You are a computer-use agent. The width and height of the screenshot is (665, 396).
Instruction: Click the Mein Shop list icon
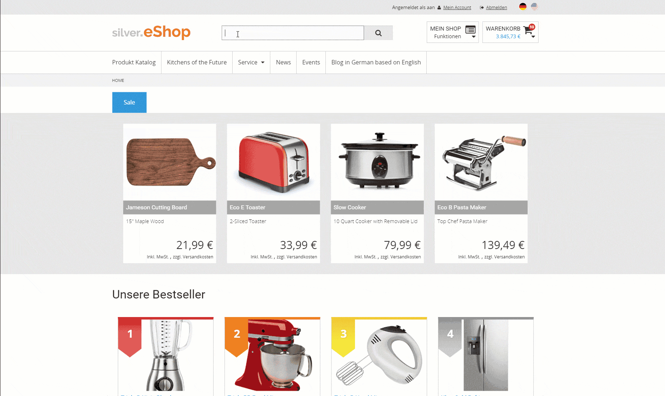pyautogui.click(x=470, y=30)
